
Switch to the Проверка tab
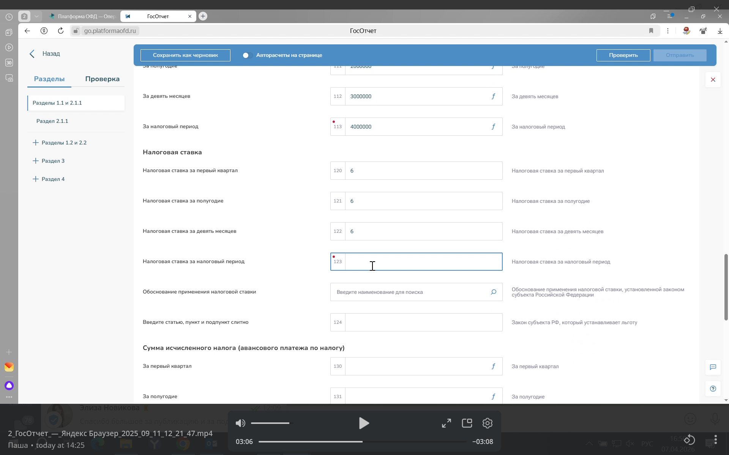(x=102, y=79)
